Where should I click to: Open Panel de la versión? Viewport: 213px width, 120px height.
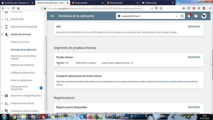click(20, 42)
